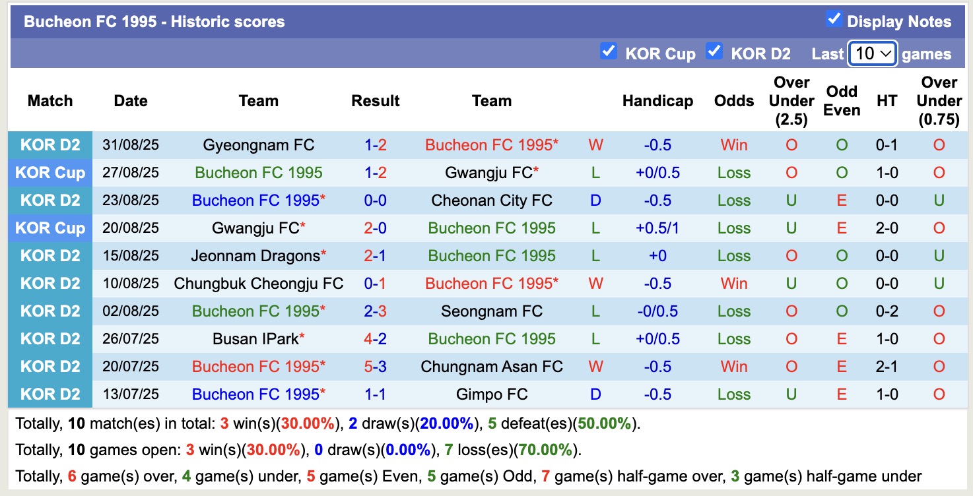Click the KOR Cup badge on the 27/08/25 row
The height and width of the screenshot is (496, 973).
tap(50, 172)
